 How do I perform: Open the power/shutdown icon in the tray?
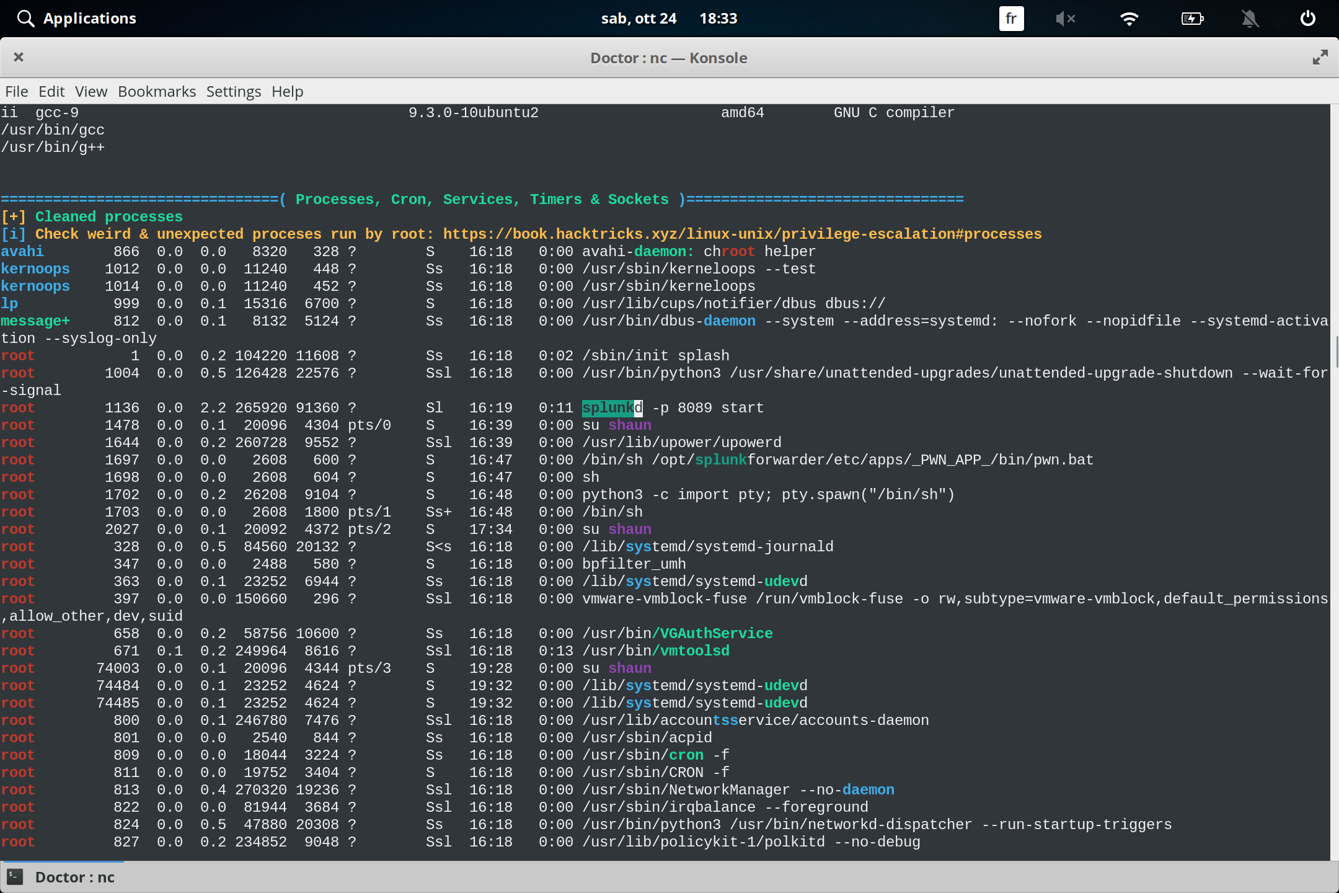[x=1308, y=18]
